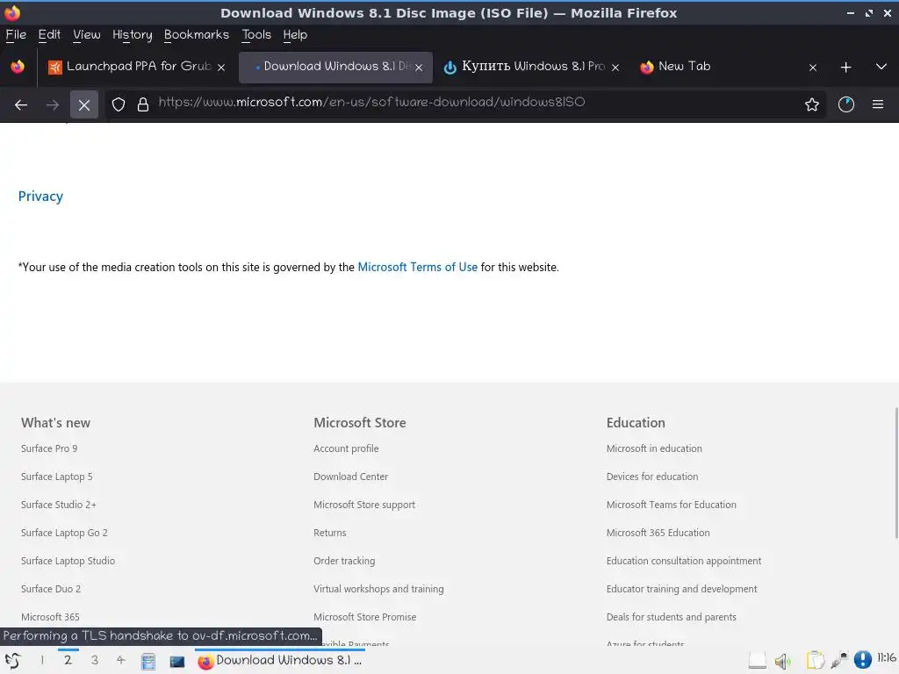Open the Microsoft Store Promise link
Screen dimensions: 899x674
coord(364,617)
